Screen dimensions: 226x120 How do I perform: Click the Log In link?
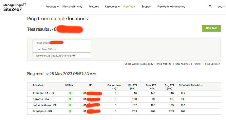[x=221, y=7]
